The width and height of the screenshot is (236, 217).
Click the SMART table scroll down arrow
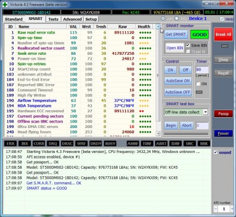158,133
